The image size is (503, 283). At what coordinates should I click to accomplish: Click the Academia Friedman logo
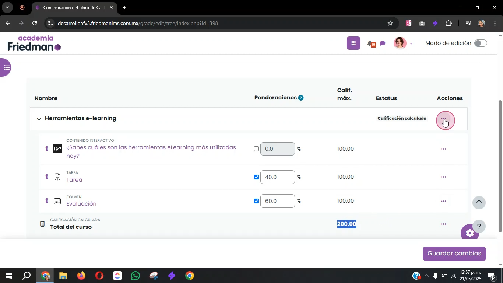pos(34,43)
